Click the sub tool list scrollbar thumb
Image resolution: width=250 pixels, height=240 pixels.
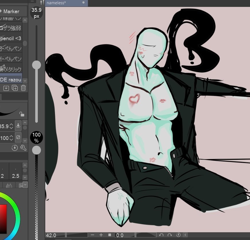25,43
